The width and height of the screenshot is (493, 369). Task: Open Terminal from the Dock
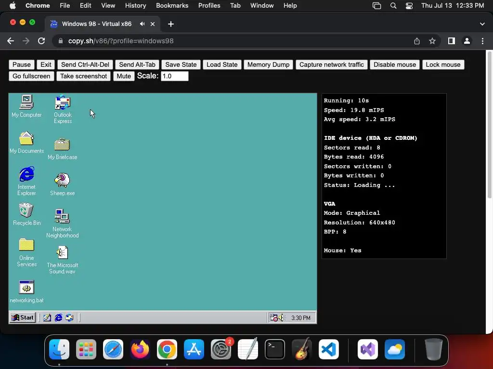point(275,349)
